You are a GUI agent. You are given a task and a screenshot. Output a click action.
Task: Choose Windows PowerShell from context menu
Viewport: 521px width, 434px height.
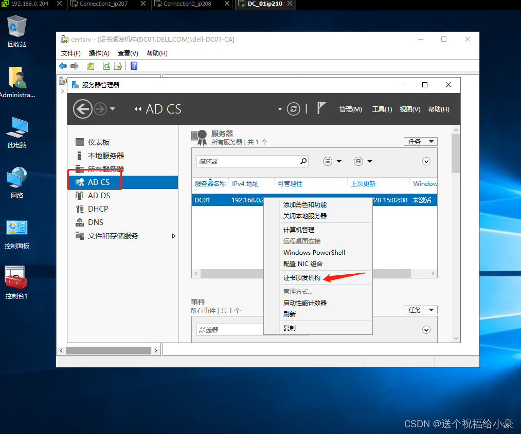coord(318,253)
